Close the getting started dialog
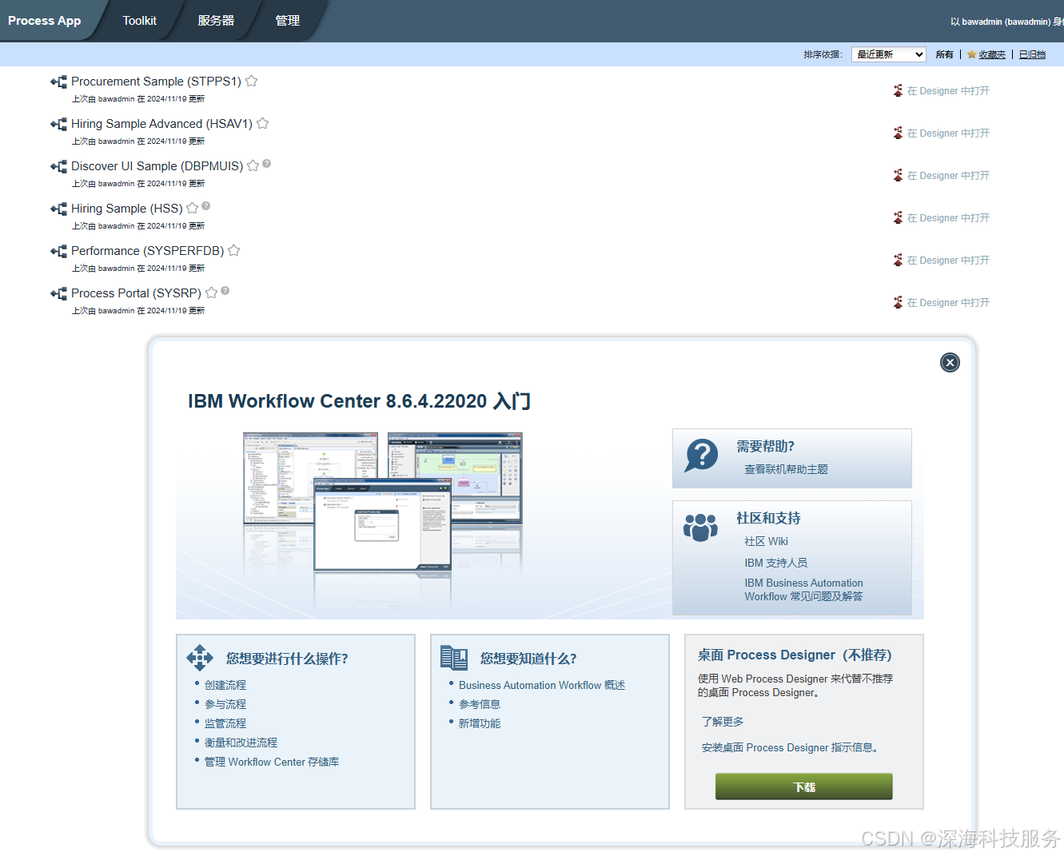1064x856 pixels. click(950, 363)
